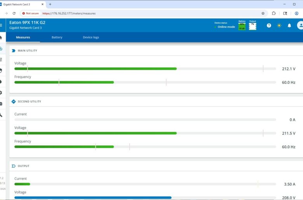Go to Home via sidebar icon
Screen dimensions: 303x200
1,38
